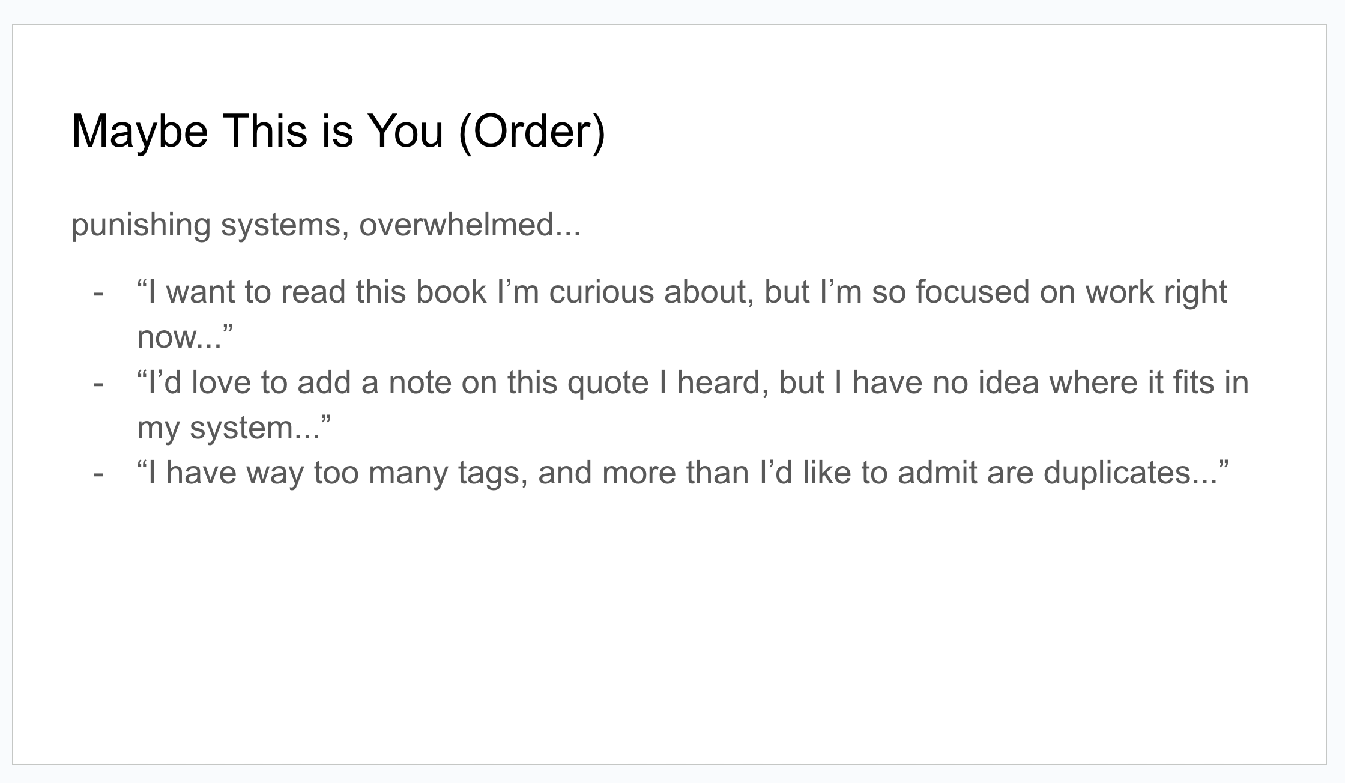Click the slide title "Maybe This is You (Order)"
The width and height of the screenshot is (1345, 783).
pyautogui.click(x=338, y=131)
